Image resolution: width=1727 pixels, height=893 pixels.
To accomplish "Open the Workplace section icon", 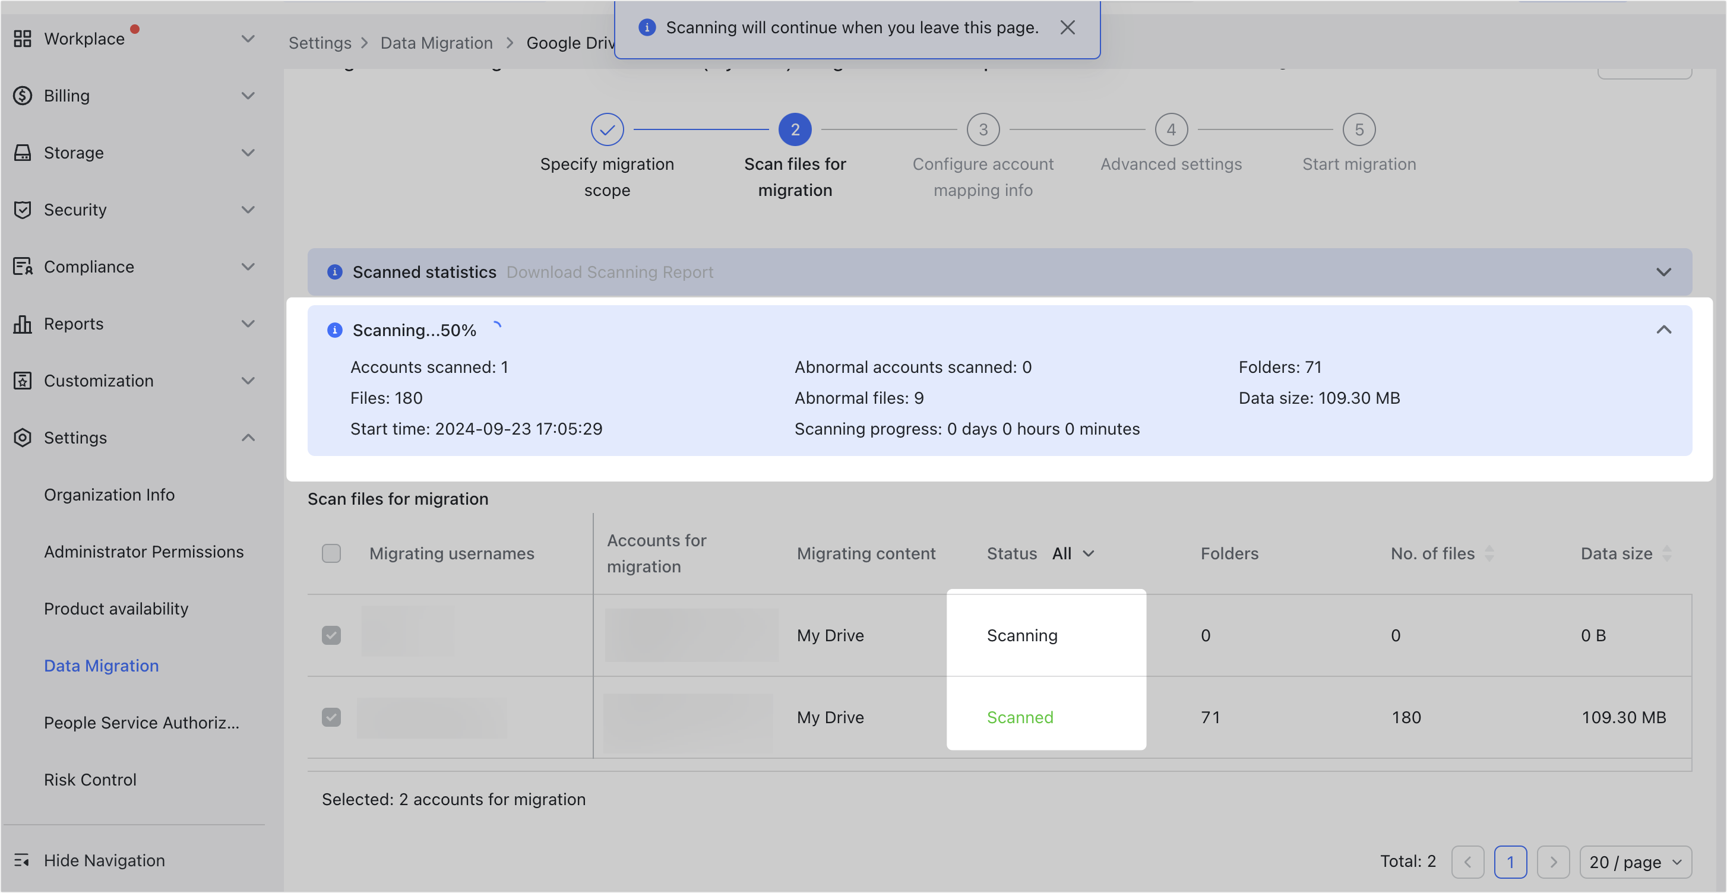I will coord(22,38).
